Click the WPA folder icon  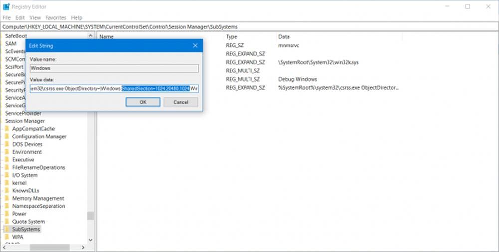(x=7, y=237)
